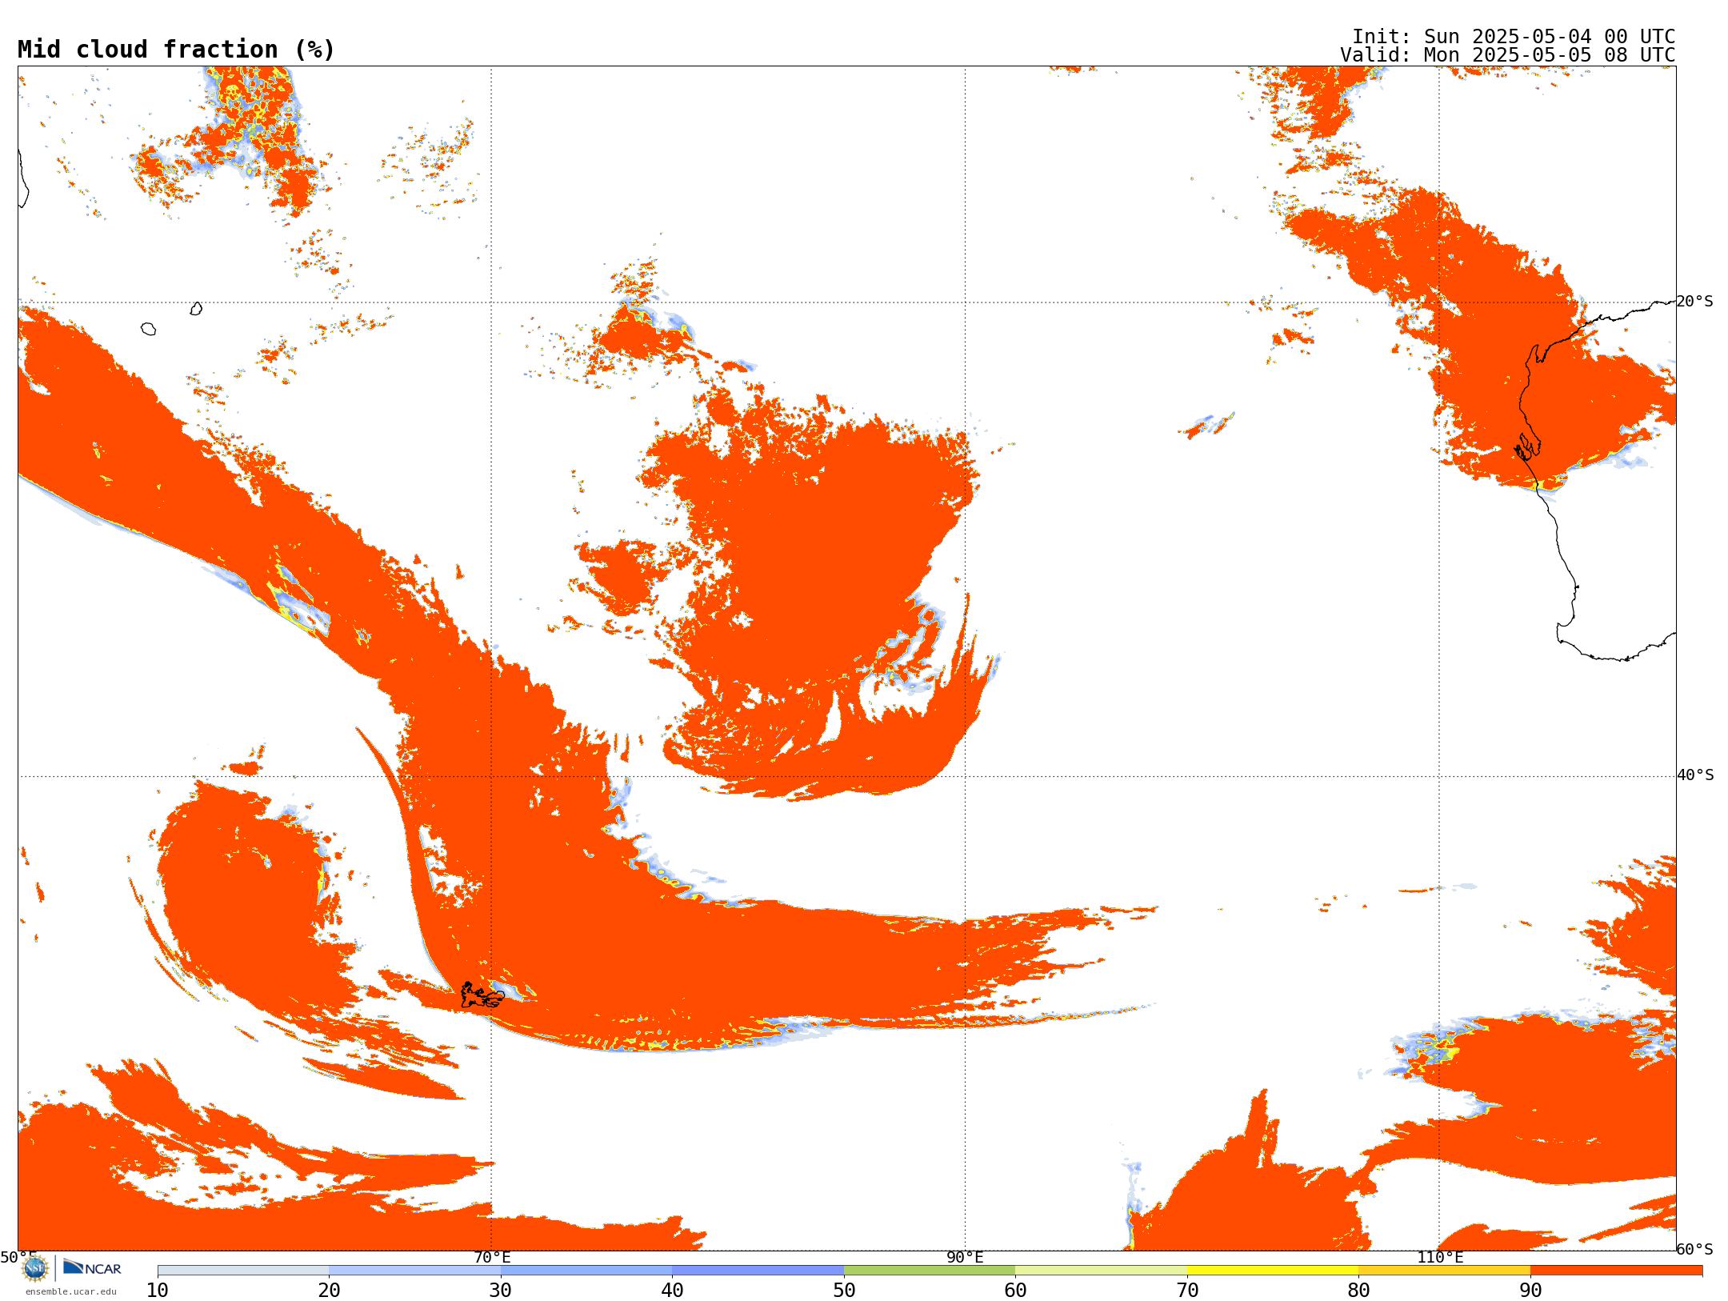Image resolution: width=1728 pixels, height=1301 pixels.
Task: Click the NCAR logo
Action: point(92,1267)
